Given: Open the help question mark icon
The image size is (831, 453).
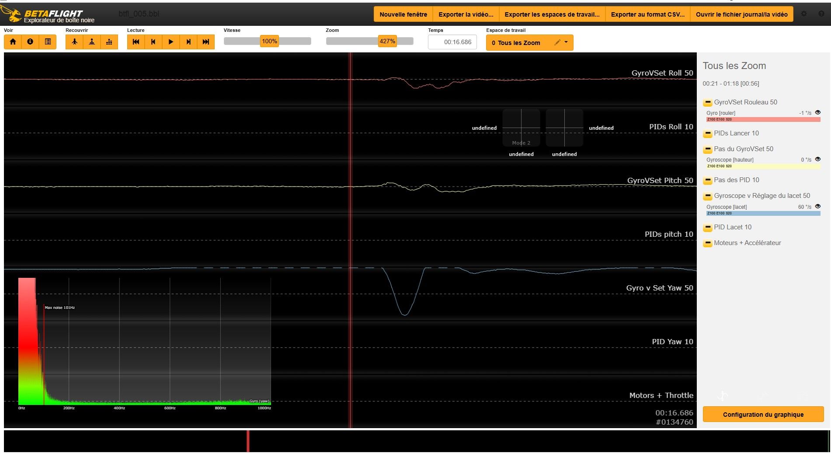Looking at the screenshot, I should [821, 14].
